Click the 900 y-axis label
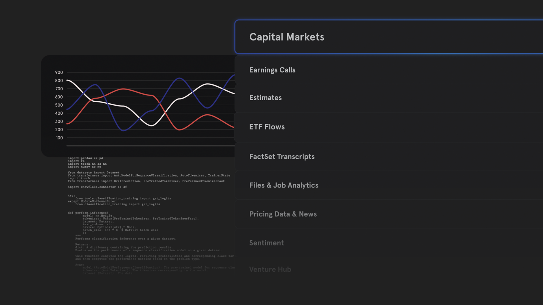This screenshot has height=305, width=543. (x=59, y=73)
